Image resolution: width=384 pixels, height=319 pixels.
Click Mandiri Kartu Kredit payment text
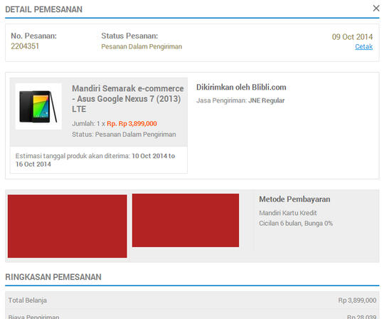pos(288,213)
